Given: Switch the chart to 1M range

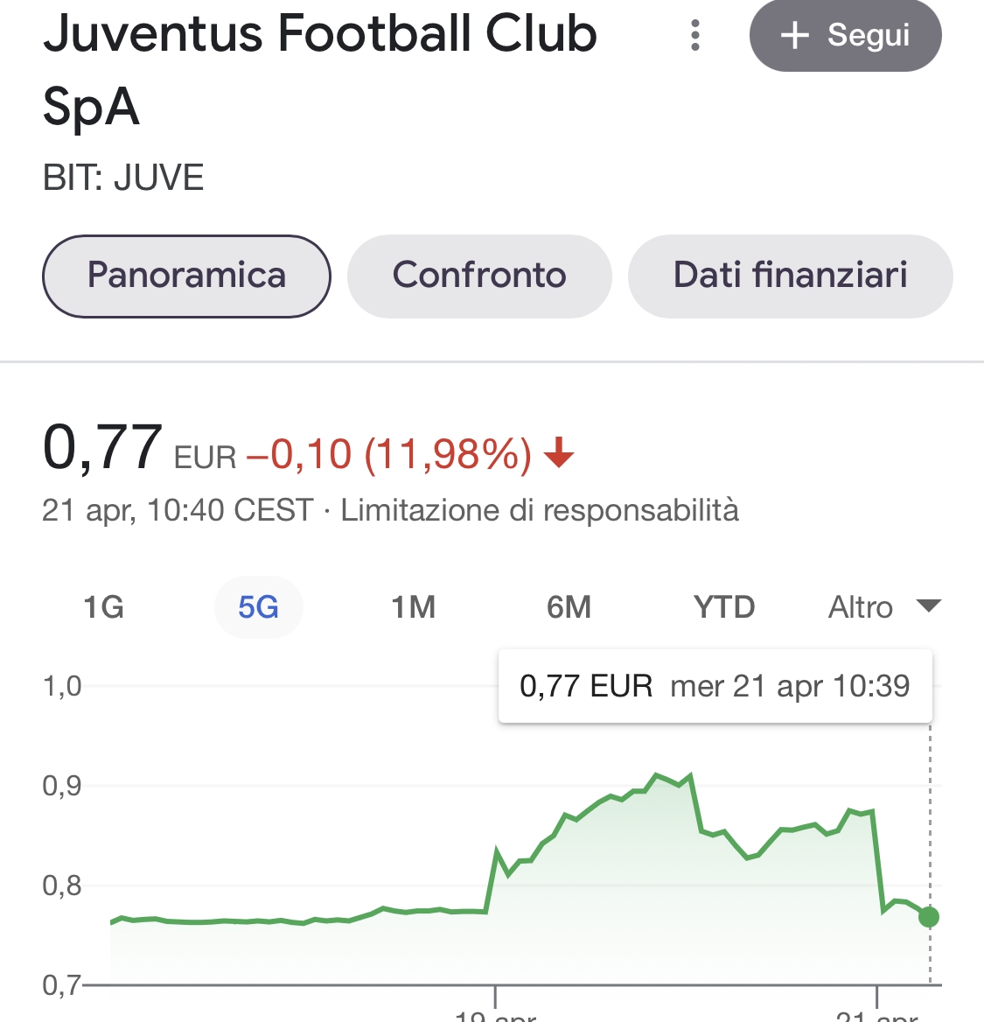Looking at the screenshot, I should pyautogui.click(x=413, y=607).
